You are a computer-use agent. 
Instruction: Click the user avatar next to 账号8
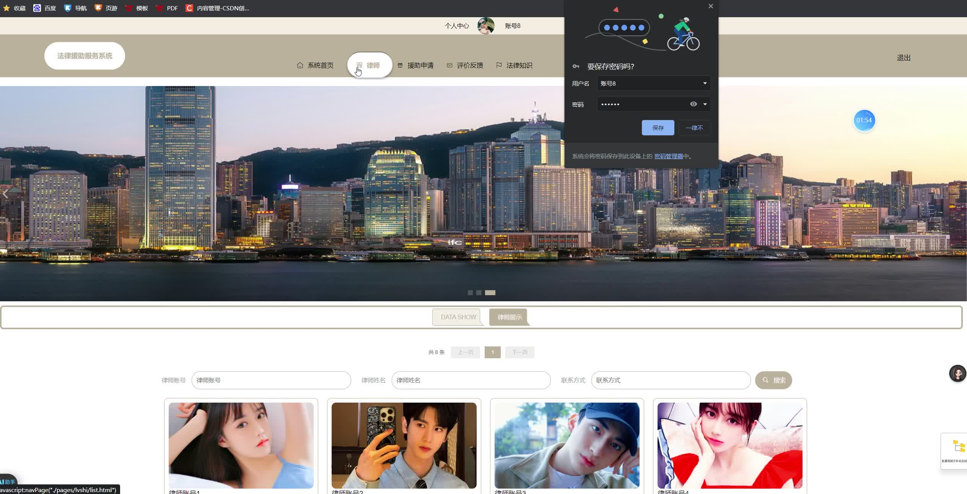(486, 26)
